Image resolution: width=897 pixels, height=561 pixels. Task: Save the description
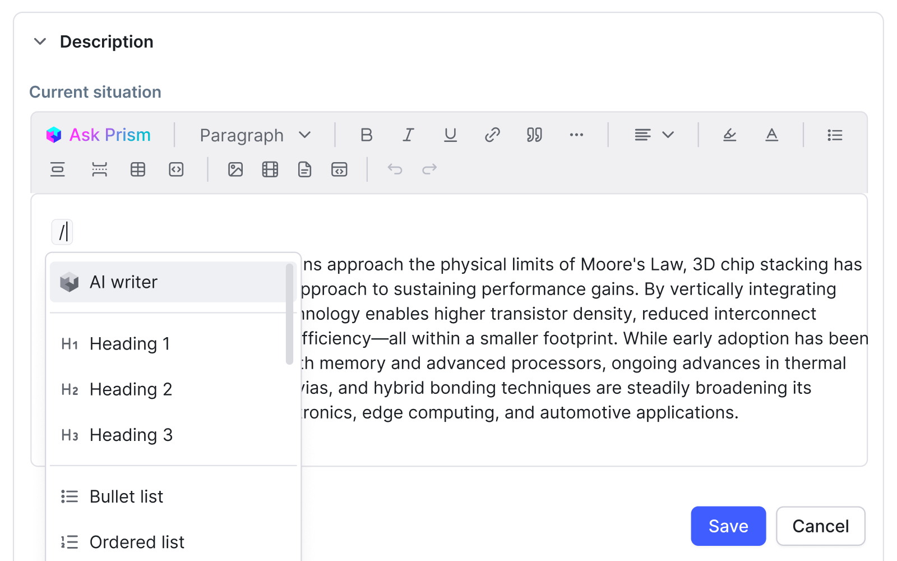(728, 526)
